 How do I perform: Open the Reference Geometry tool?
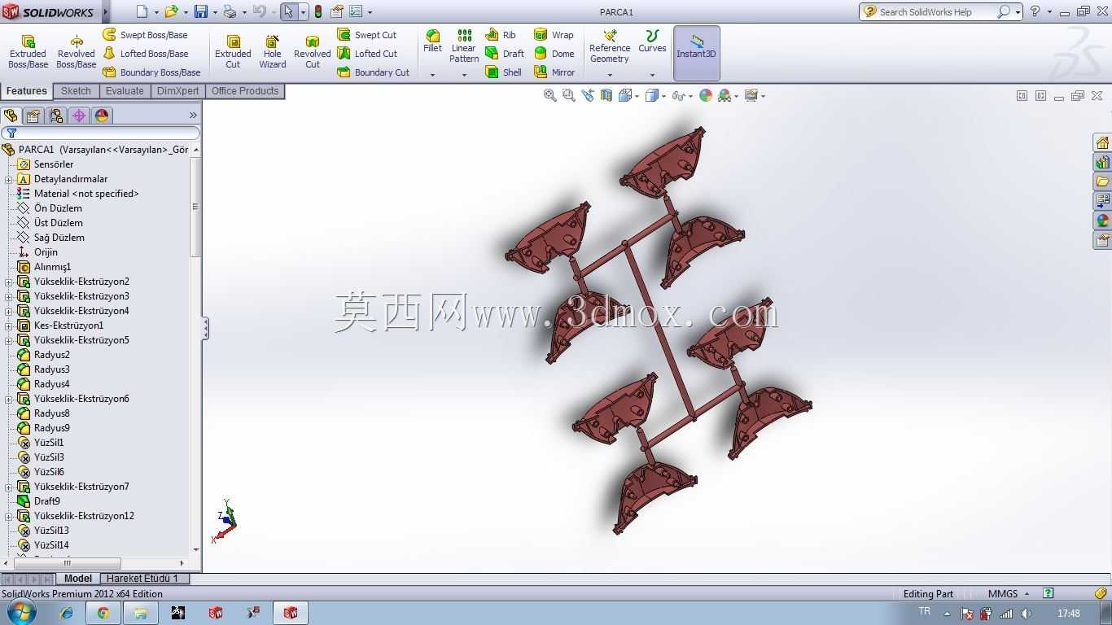610,46
